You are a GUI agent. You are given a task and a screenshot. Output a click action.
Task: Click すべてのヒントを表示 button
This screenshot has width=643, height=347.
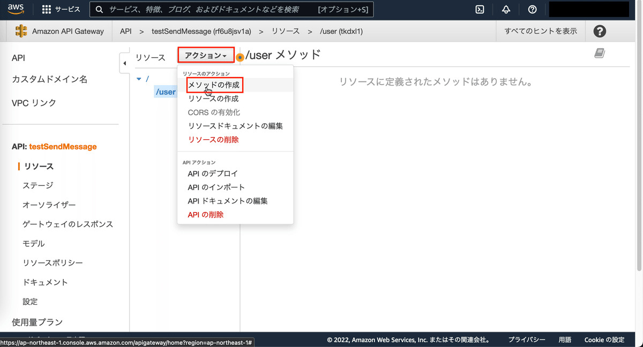click(541, 31)
